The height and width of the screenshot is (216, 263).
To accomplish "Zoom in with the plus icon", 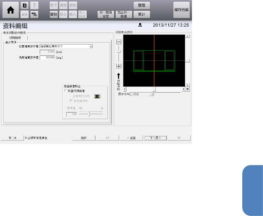I will pos(119,66).
